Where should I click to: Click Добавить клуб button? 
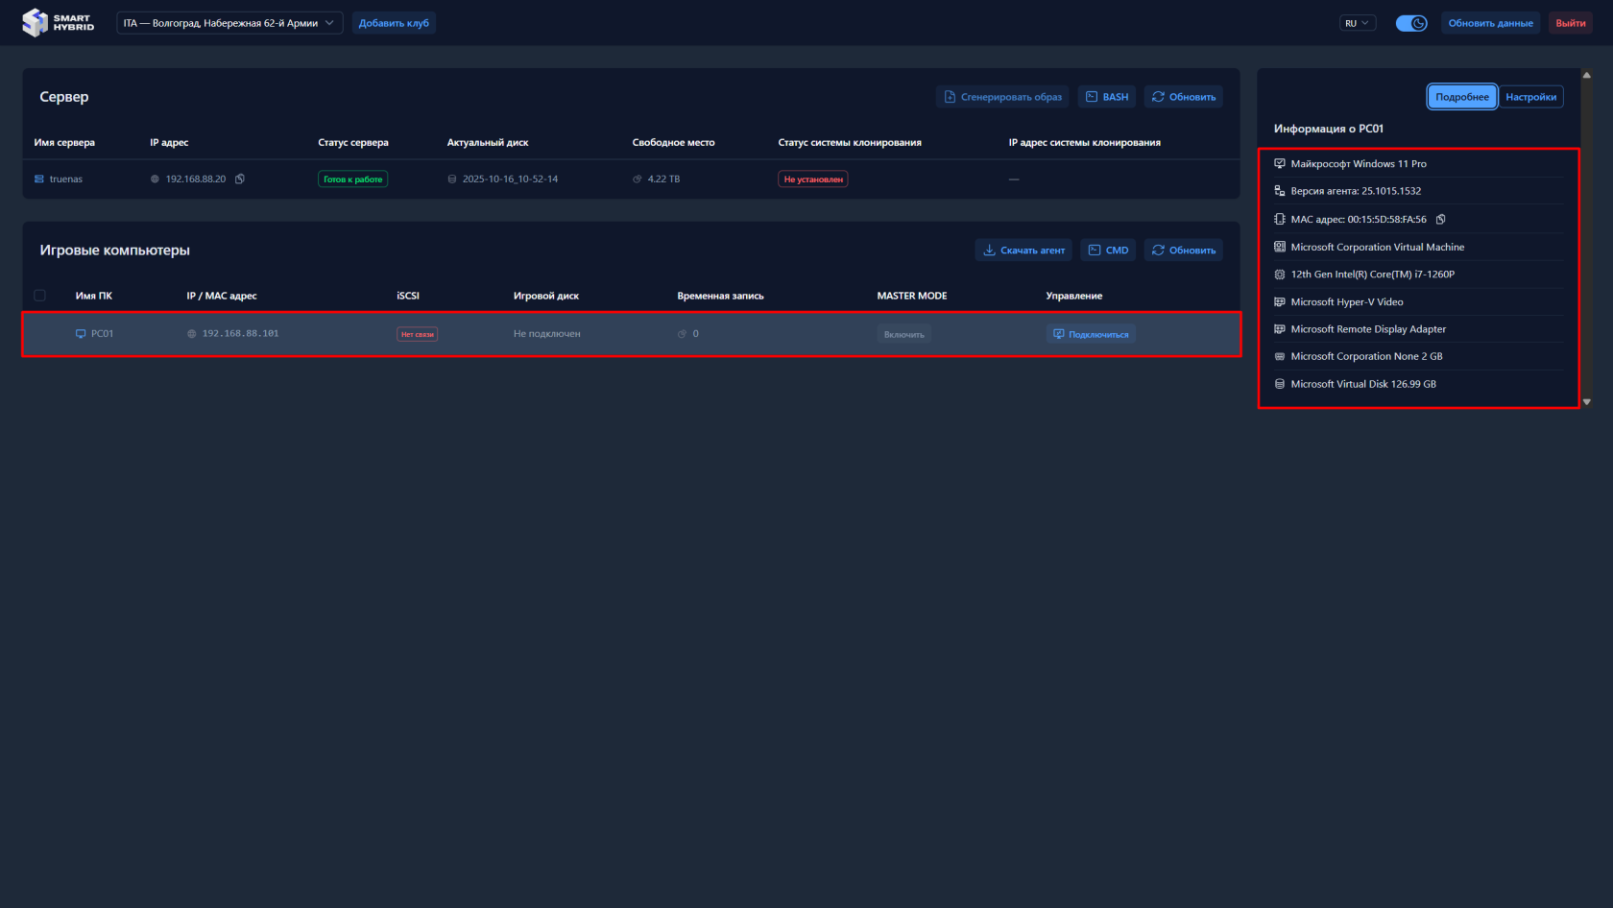pos(394,23)
